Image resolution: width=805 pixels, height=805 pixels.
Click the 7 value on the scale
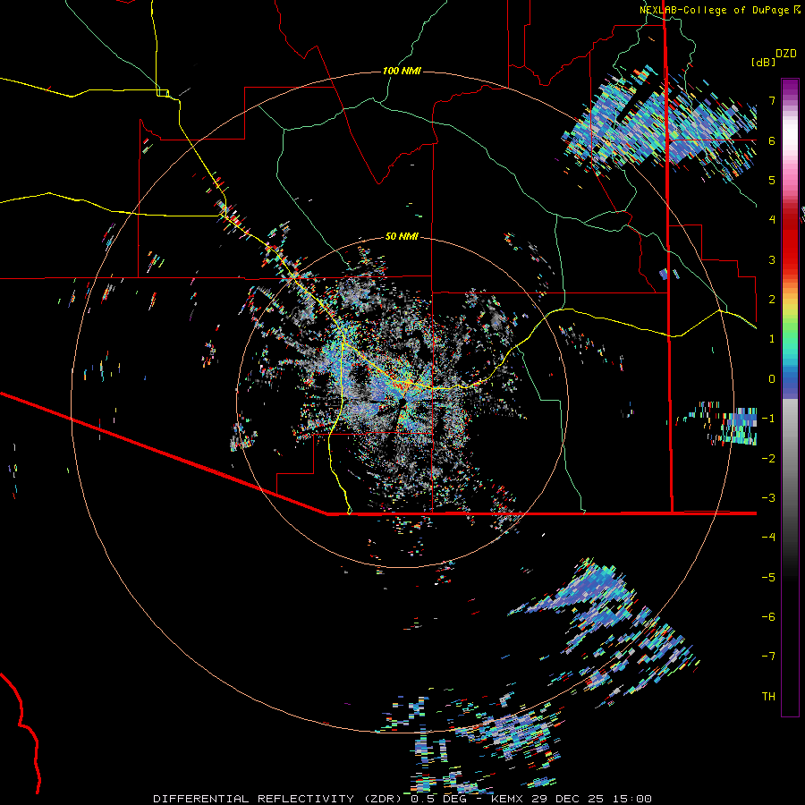[x=772, y=100]
